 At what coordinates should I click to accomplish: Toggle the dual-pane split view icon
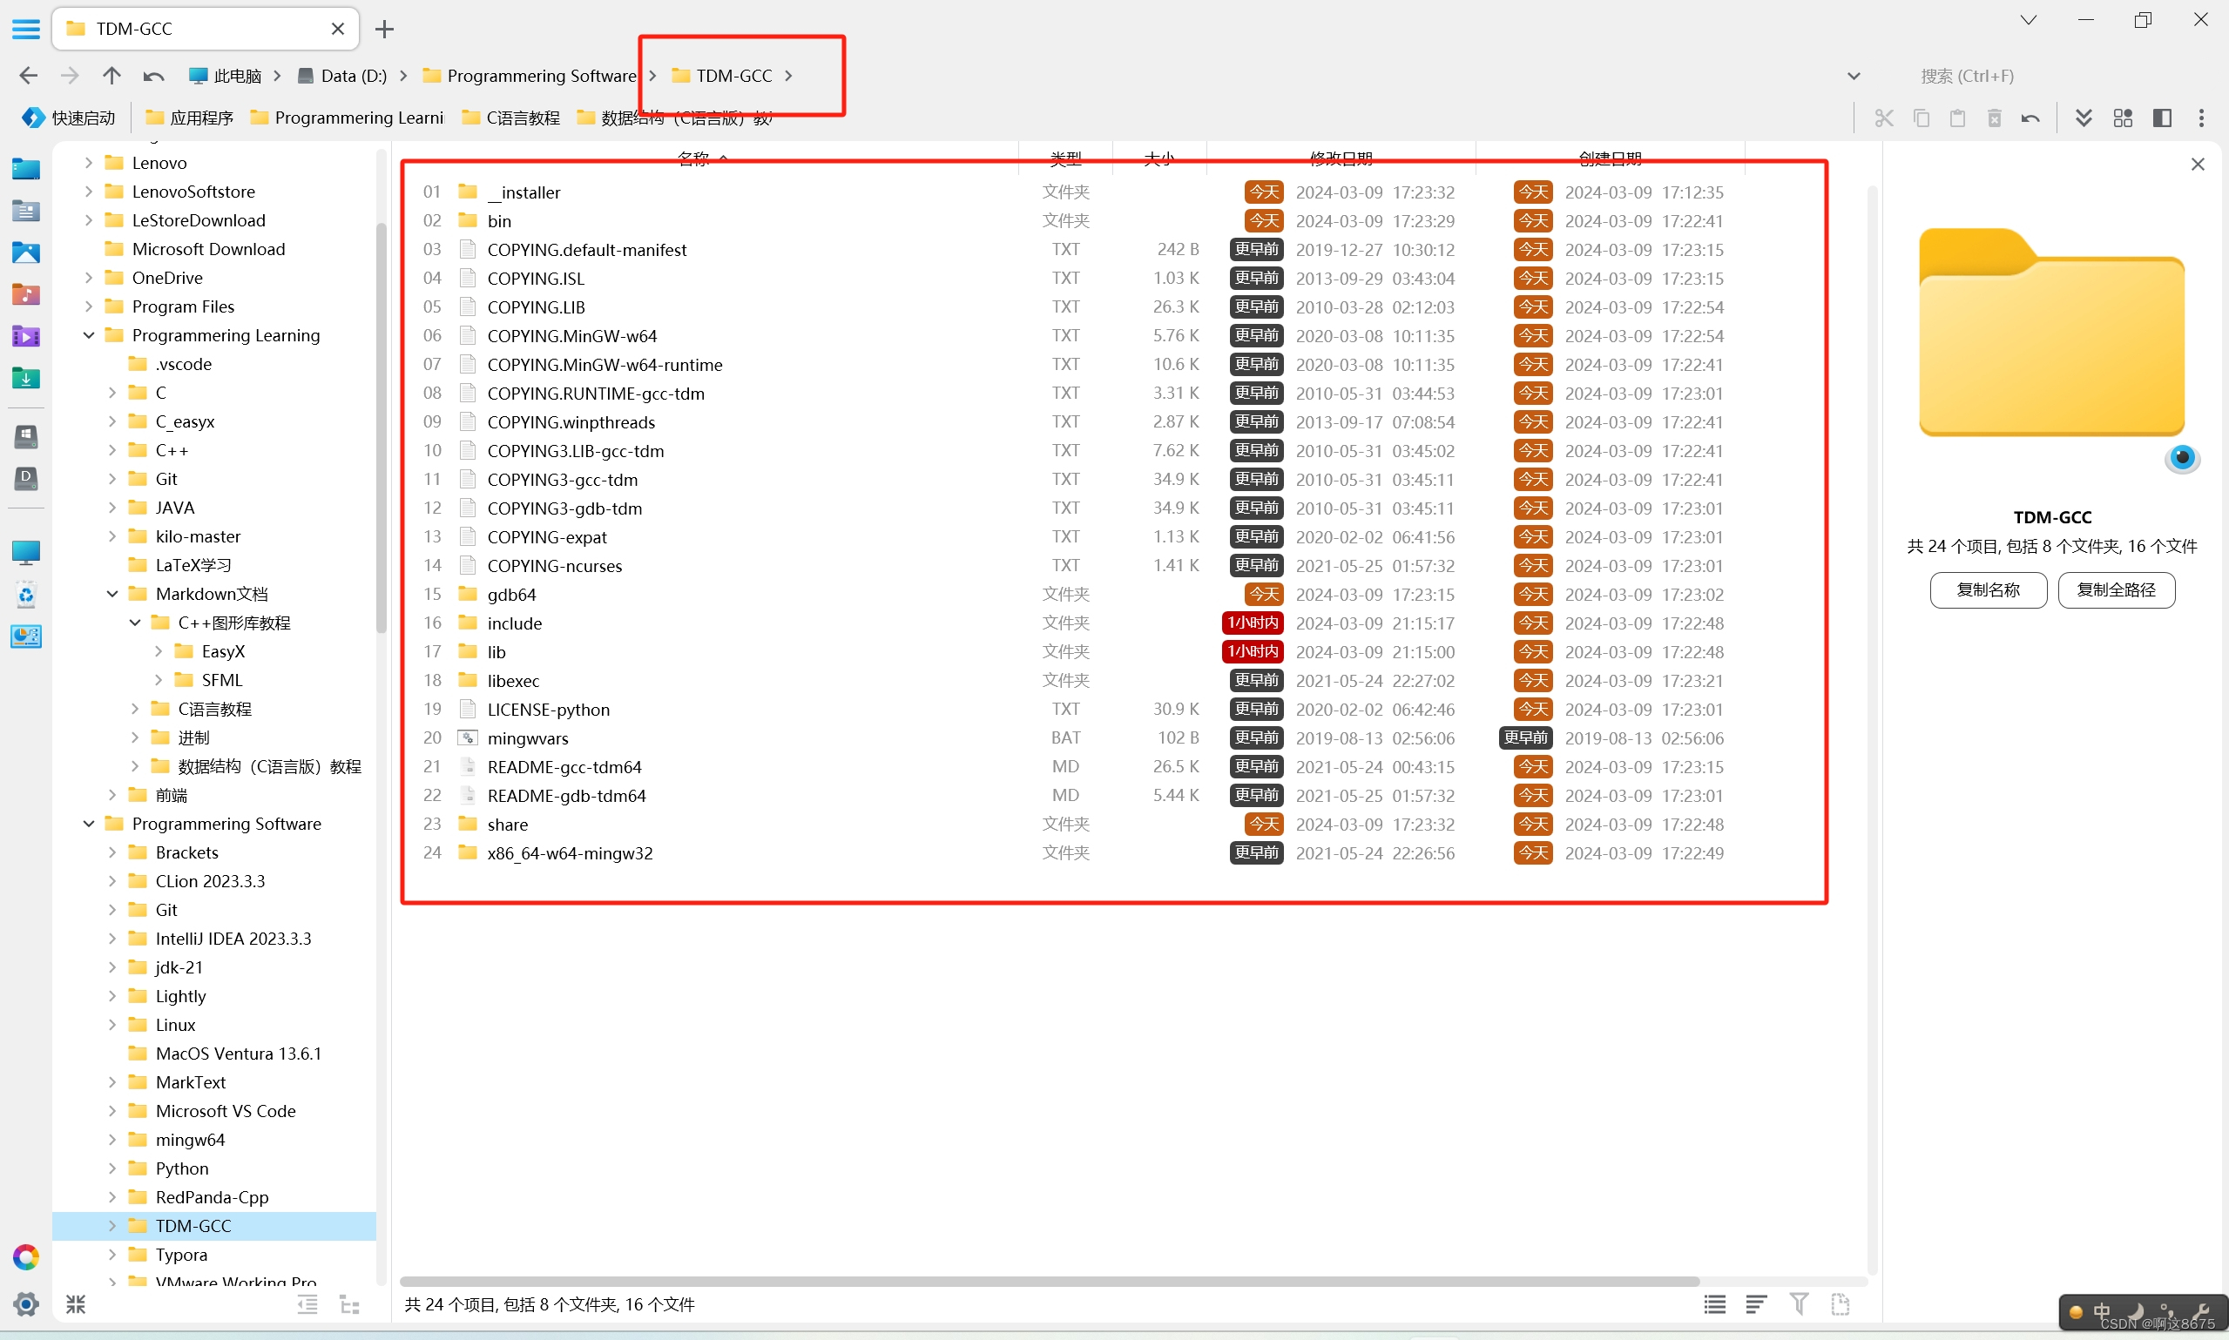tap(2163, 118)
